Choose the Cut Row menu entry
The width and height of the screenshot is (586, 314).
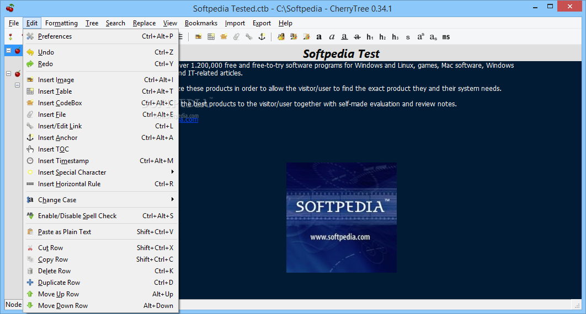tap(101, 248)
